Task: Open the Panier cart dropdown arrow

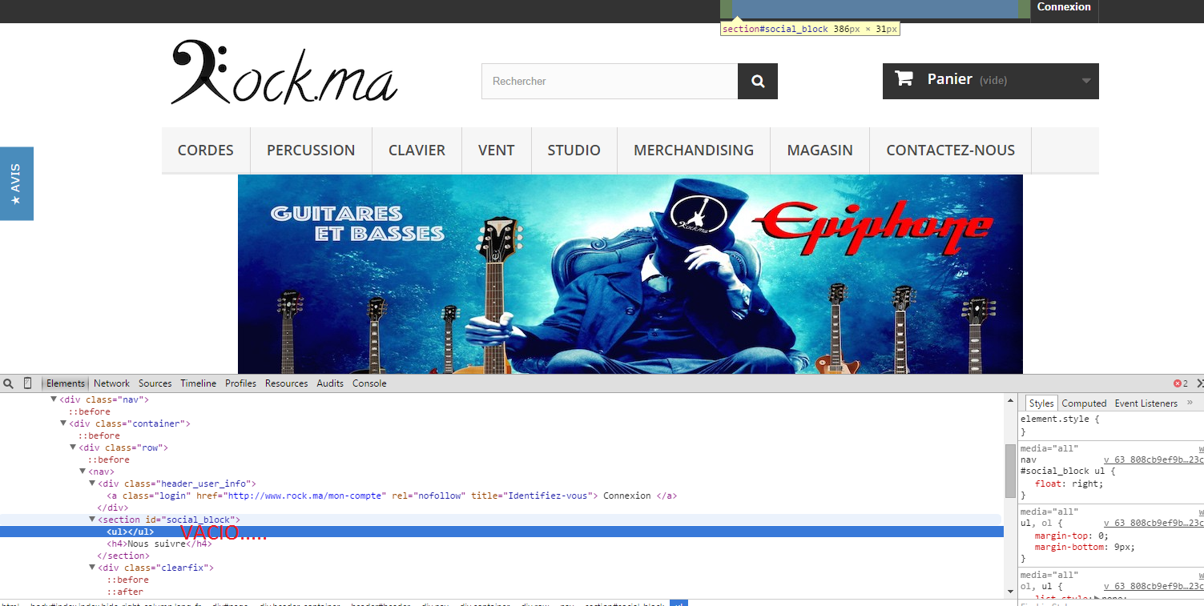Action: [x=1086, y=81]
